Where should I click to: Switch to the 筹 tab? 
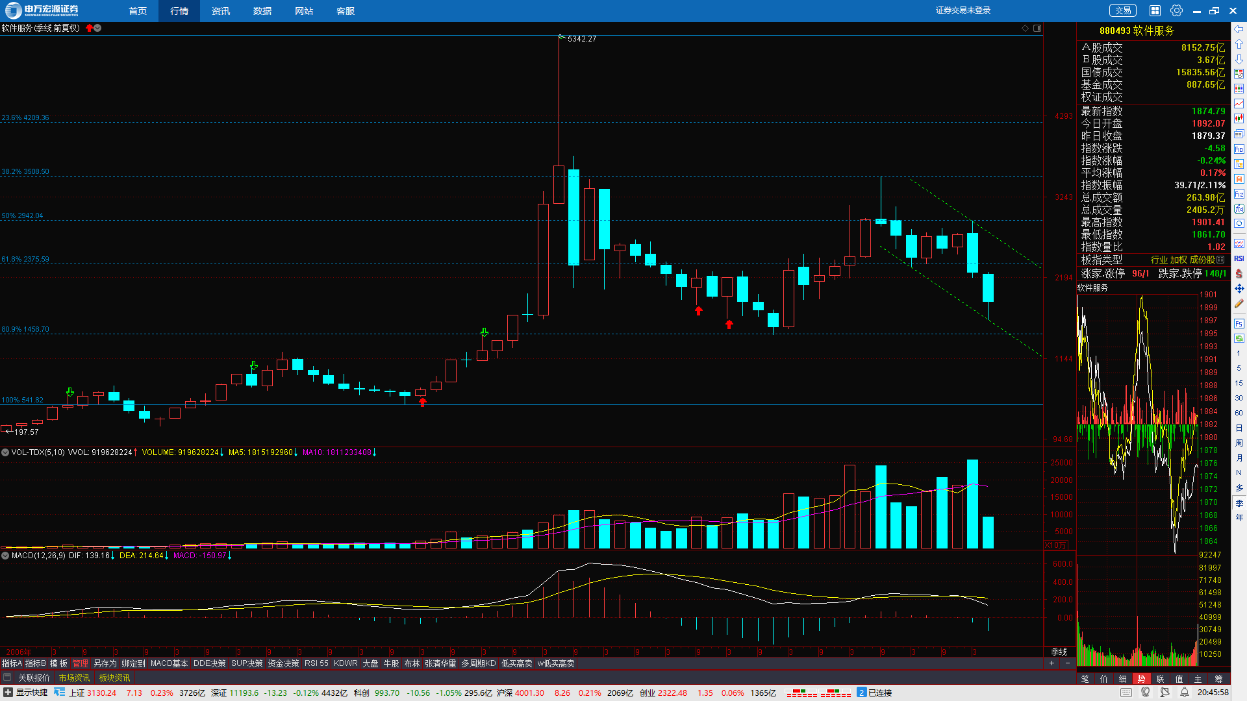[x=1218, y=679]
